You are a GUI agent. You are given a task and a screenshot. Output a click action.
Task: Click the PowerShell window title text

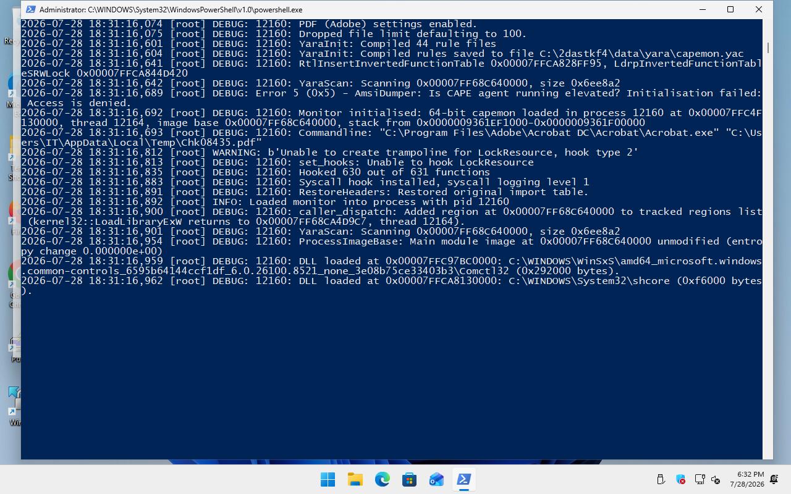pyautogui.click(x=171, y=9)
